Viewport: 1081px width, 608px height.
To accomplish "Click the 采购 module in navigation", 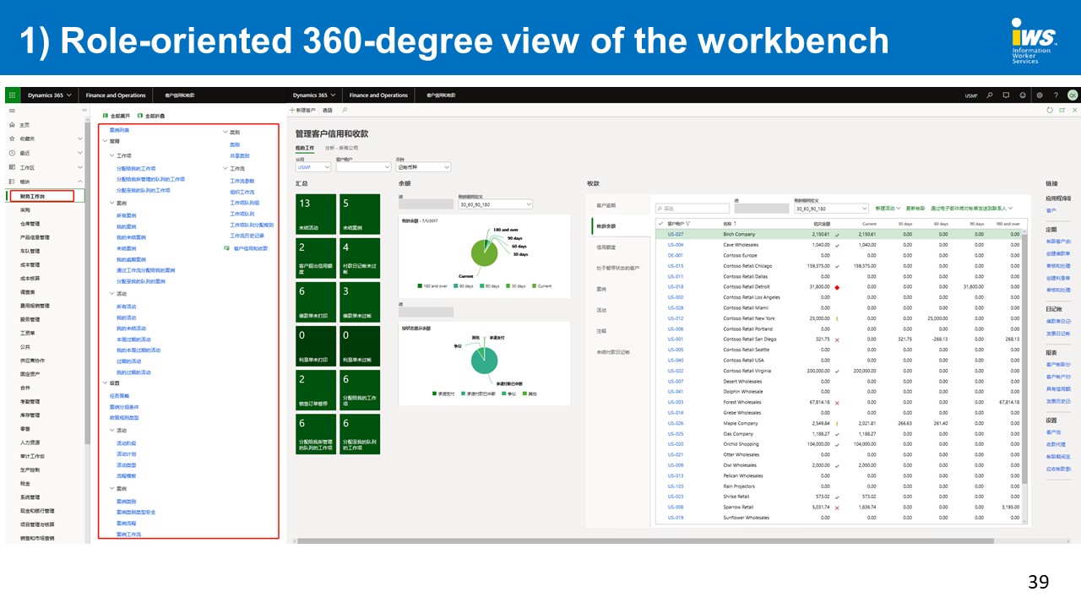I will pos(25,209).
